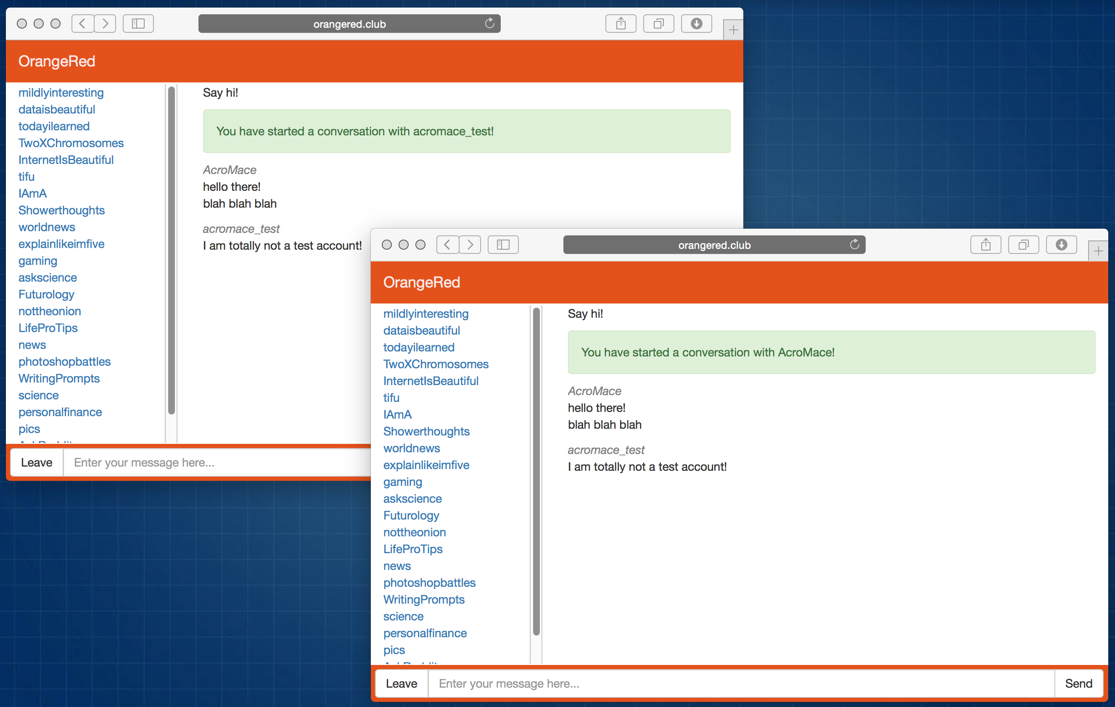Click back arrow in front browser window
This screenshot has width=1115, height=707.
click(x=447, y=245)
